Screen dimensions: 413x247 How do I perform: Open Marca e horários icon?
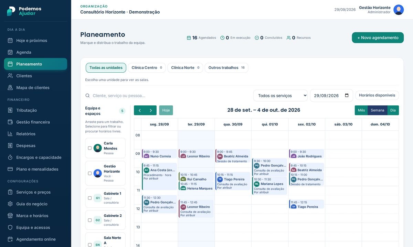[10, 215]
